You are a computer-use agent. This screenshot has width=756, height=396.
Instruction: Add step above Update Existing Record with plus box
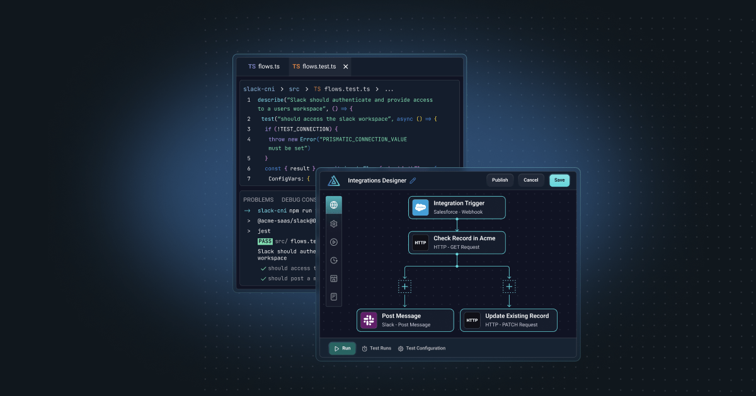(x=509, y=287)
